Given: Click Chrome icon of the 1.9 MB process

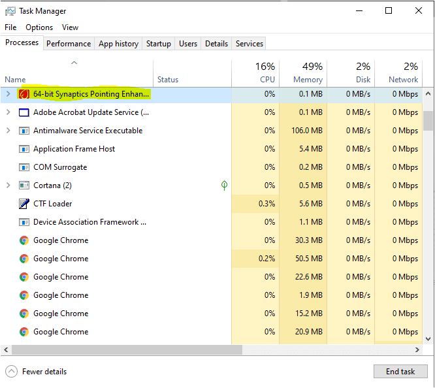Looking at the screenshot, I should click(24, 295).
